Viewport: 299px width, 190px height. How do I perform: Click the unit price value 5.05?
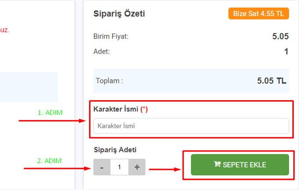point(280,36)
